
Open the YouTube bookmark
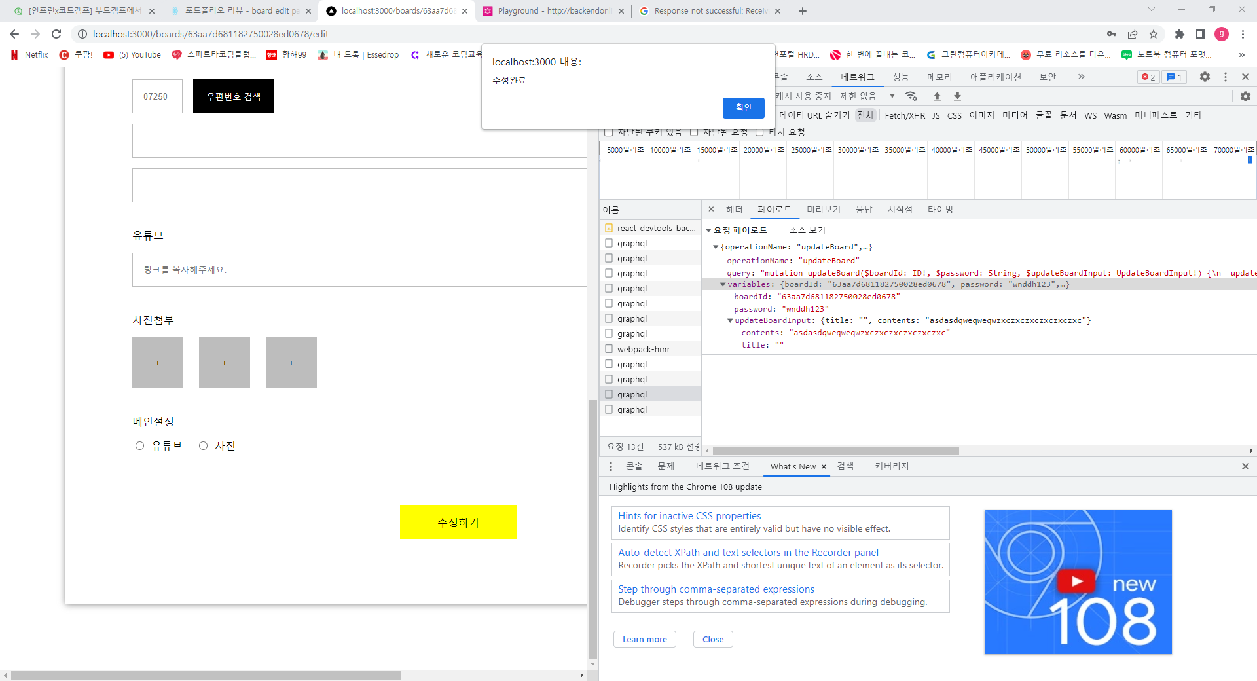[132, 55]
